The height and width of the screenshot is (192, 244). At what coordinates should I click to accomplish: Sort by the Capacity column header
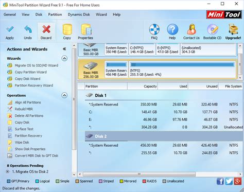(x=143, y=86)
